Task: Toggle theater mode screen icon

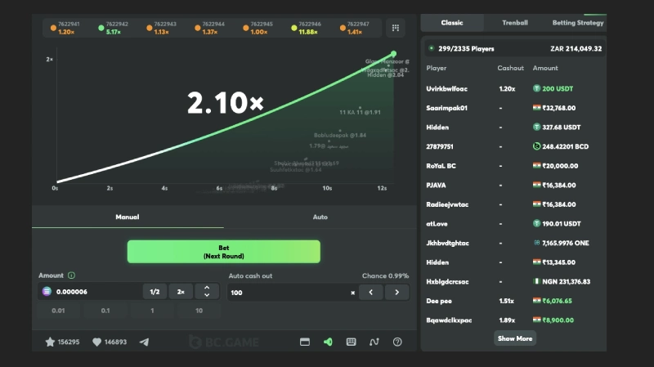Action: pos(305,342)
